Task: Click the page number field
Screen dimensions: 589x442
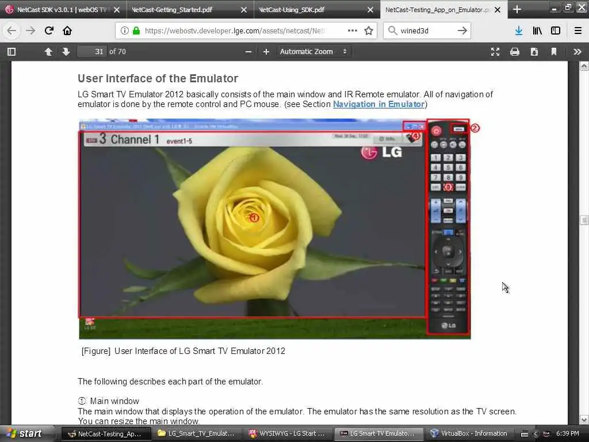Action: tap(91, 51)
